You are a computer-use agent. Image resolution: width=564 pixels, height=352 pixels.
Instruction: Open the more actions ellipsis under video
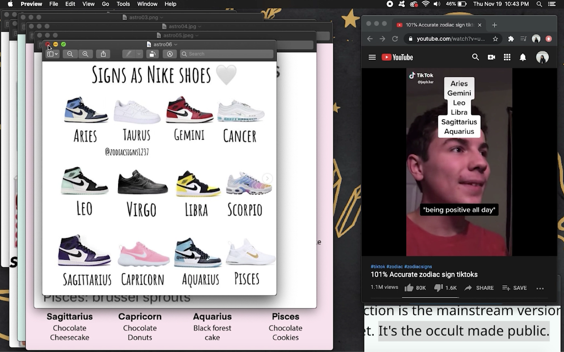(x=540, y=288)
